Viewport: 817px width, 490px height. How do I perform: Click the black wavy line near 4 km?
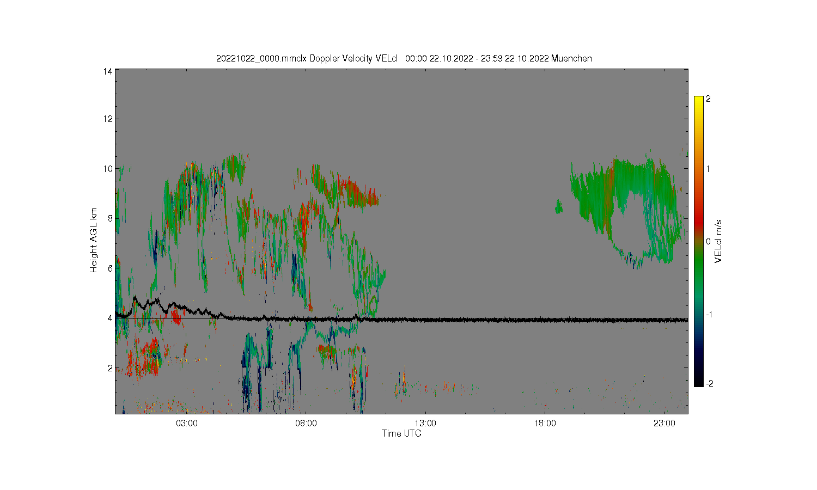pos(401,320)
